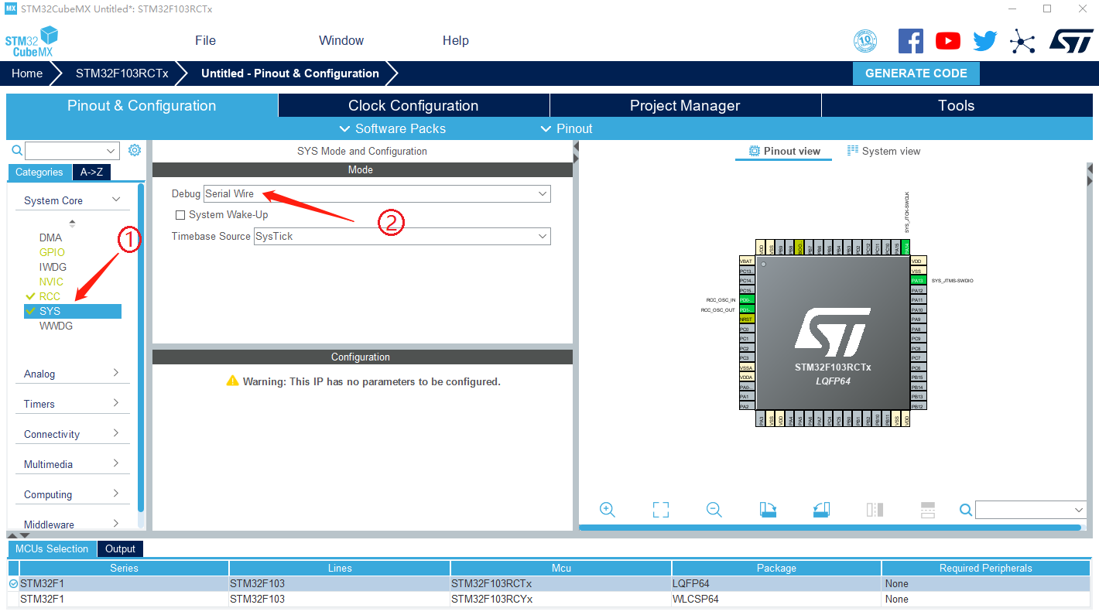Select NVIC in System Core list

(x=51, y=282)
